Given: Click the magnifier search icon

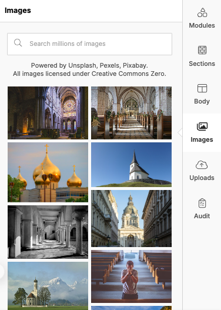Looking at the screenshot, I should [18, 43].
